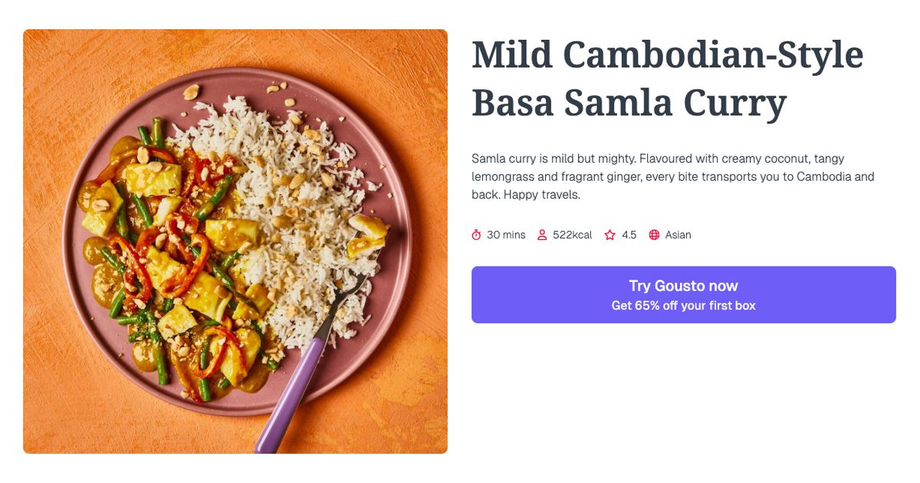Click the samla curry description paragraph
This screenshot has height=483, width=920.
tap(672, 176)
